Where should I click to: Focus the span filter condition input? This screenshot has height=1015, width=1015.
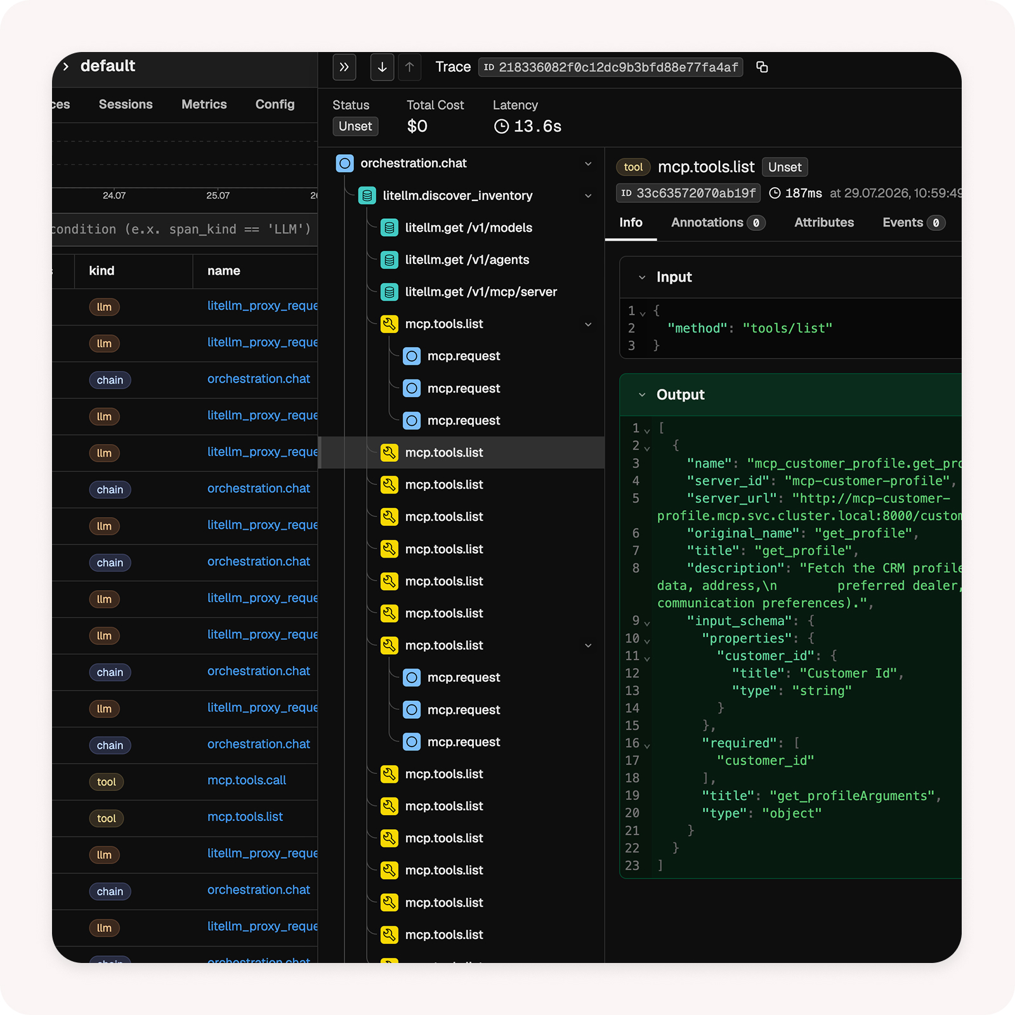(x=185, y=229)
